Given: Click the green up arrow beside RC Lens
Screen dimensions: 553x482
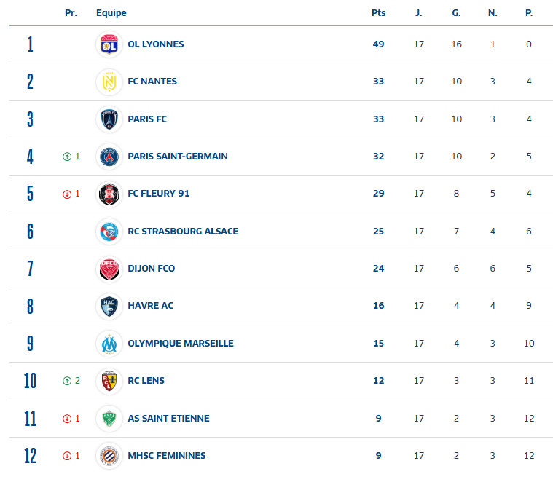Looking at the screenshot, I should click(x=67, y=381).
